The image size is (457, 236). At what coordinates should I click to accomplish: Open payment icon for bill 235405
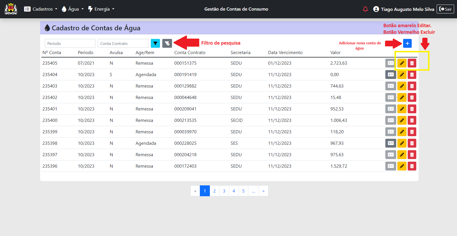(391, 63)
